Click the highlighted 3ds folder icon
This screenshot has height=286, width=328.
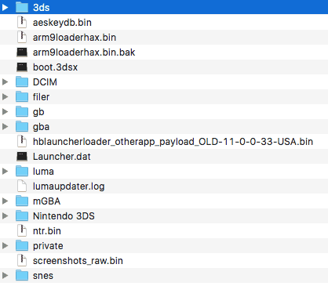click(x=22, y=7)
